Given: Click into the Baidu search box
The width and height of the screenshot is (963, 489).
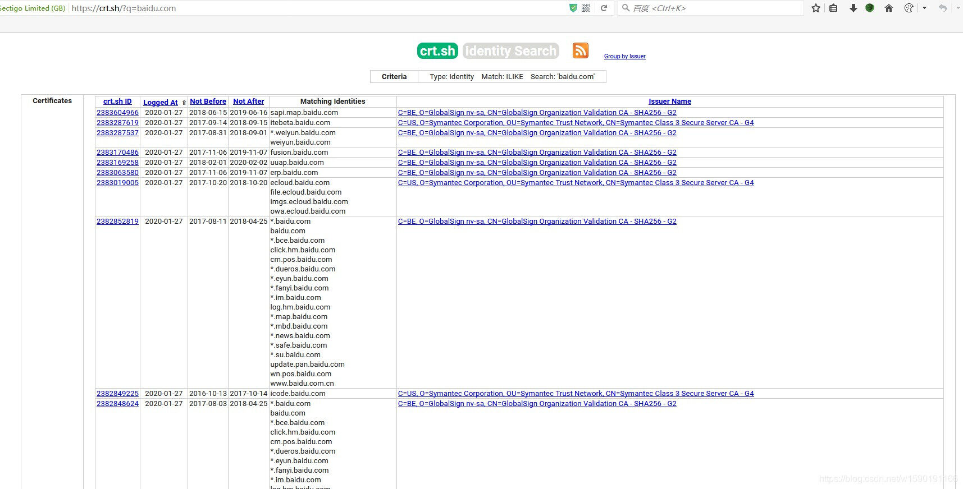Looking at the screenshot, I should (713, 8).
